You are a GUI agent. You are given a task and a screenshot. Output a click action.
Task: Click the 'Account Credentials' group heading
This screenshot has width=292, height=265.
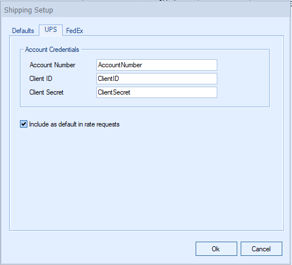(x=52, y=50)
